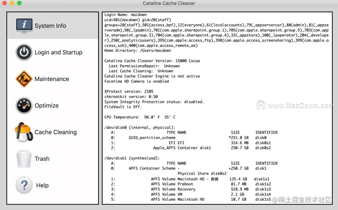This screenshot has width=338, height=210.
Task: Click 'APFS Volume VM' row
Action: (191, 194)
